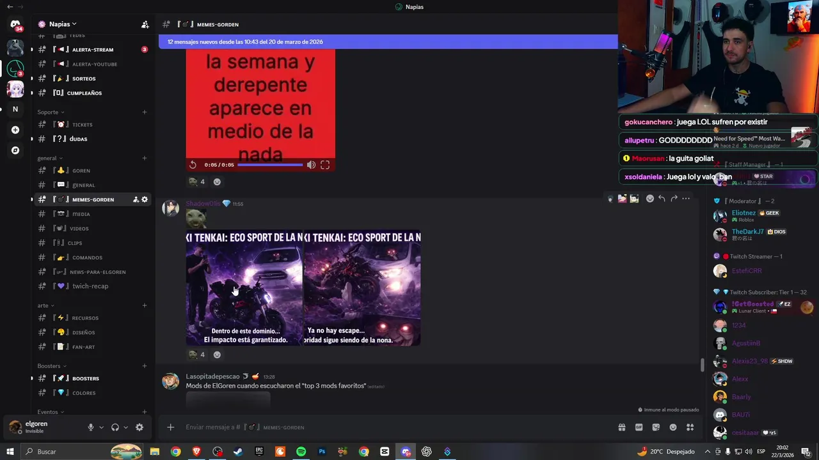Screen dimensions: 819x460
Task: Replay the video with the replay button
Action: [x=193, y=165]
